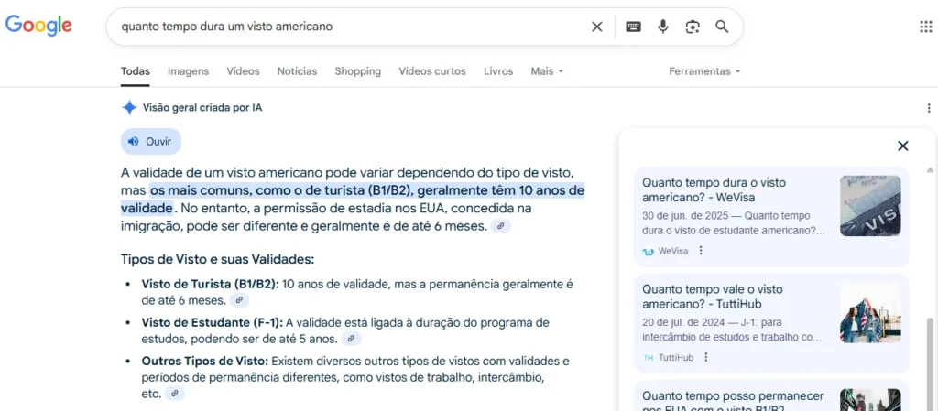Click the highlighted '10 anos de validade' text

[x=366, y=200]
